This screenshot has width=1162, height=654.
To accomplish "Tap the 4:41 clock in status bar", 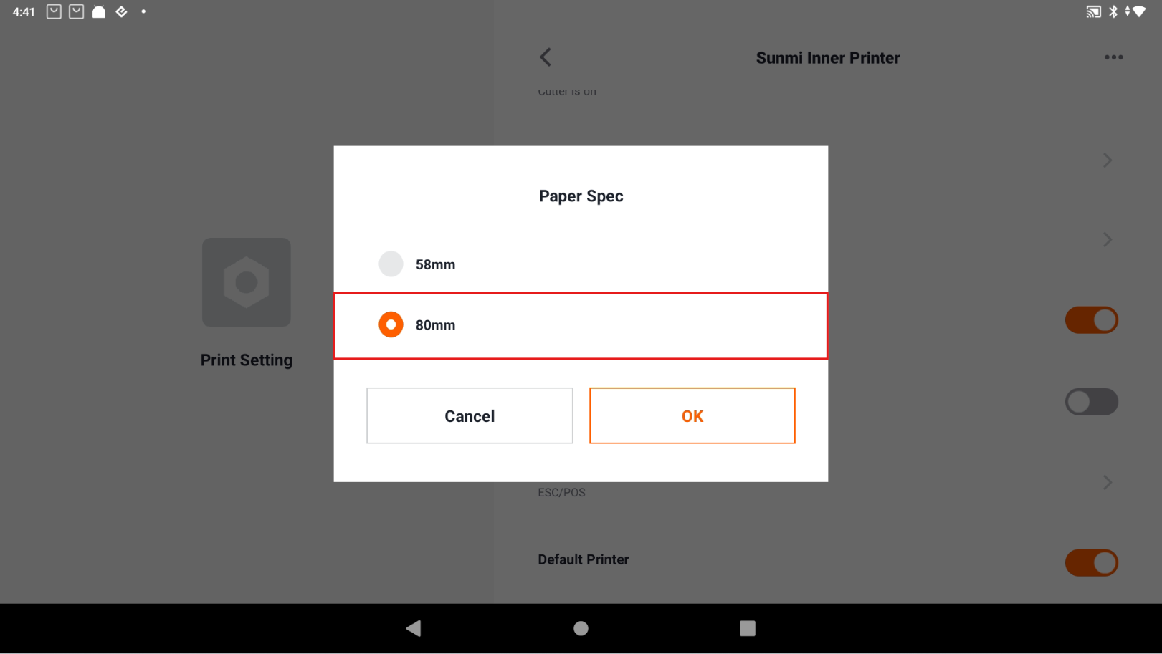I will [24, 12].
